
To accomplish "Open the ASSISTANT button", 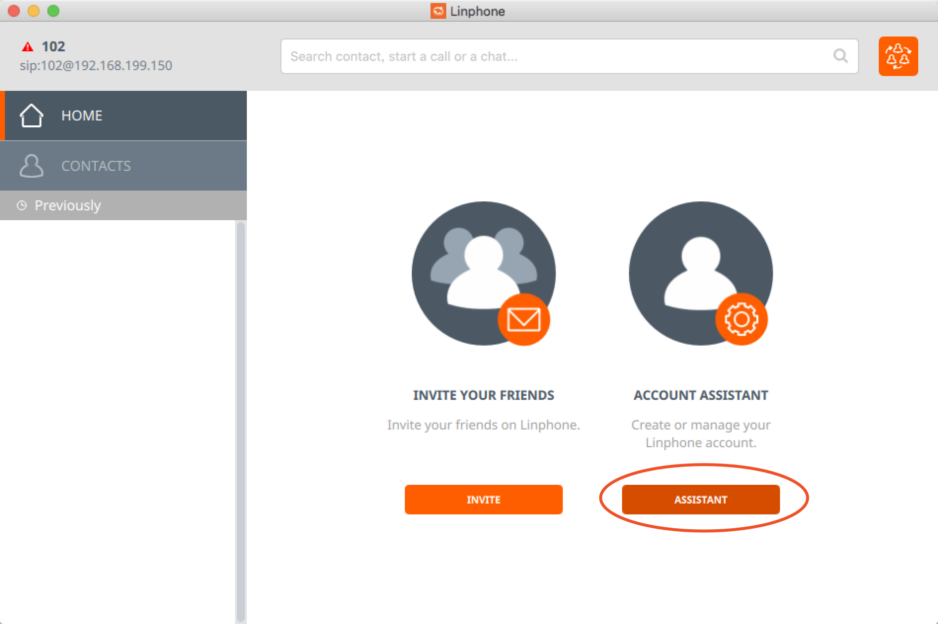I will (701, 500).
